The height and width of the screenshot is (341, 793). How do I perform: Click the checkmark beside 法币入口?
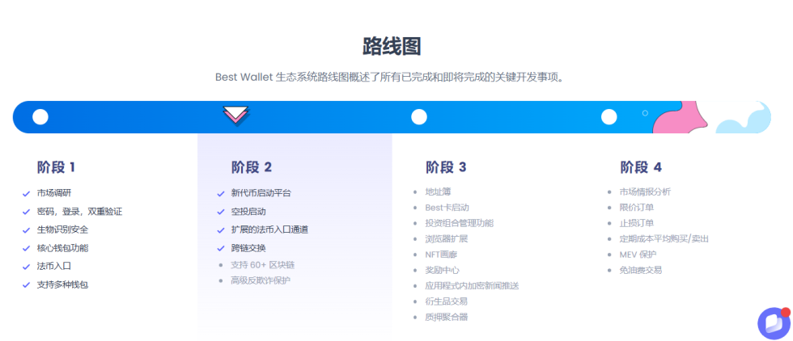pos(27,266)
